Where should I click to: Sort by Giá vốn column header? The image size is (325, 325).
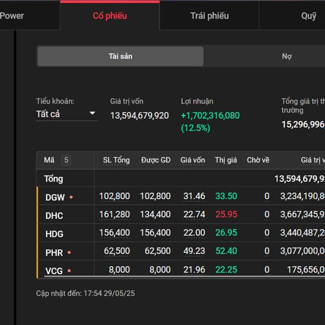pyautogui.click(x=192, y=160)
